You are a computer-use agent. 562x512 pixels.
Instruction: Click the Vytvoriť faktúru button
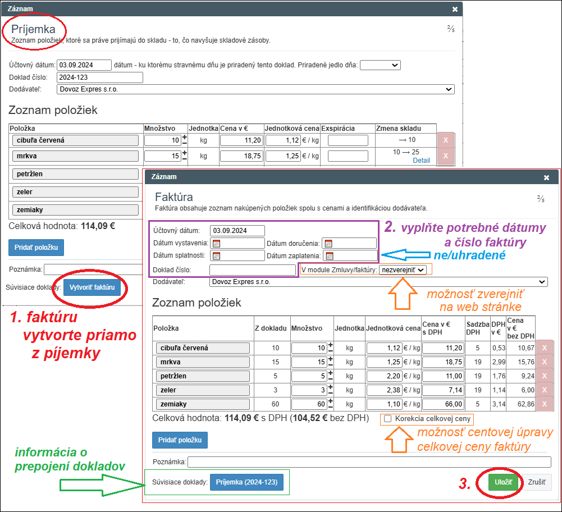pyautogui.click(x=92, y=287)
